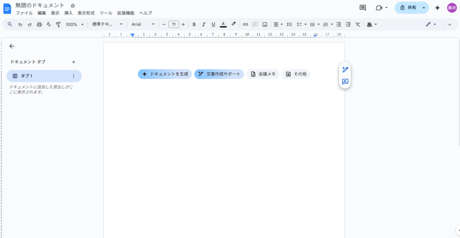Open the 拡張機能 menu
This screenshot has width=460, height=238.
click(126, 13)
